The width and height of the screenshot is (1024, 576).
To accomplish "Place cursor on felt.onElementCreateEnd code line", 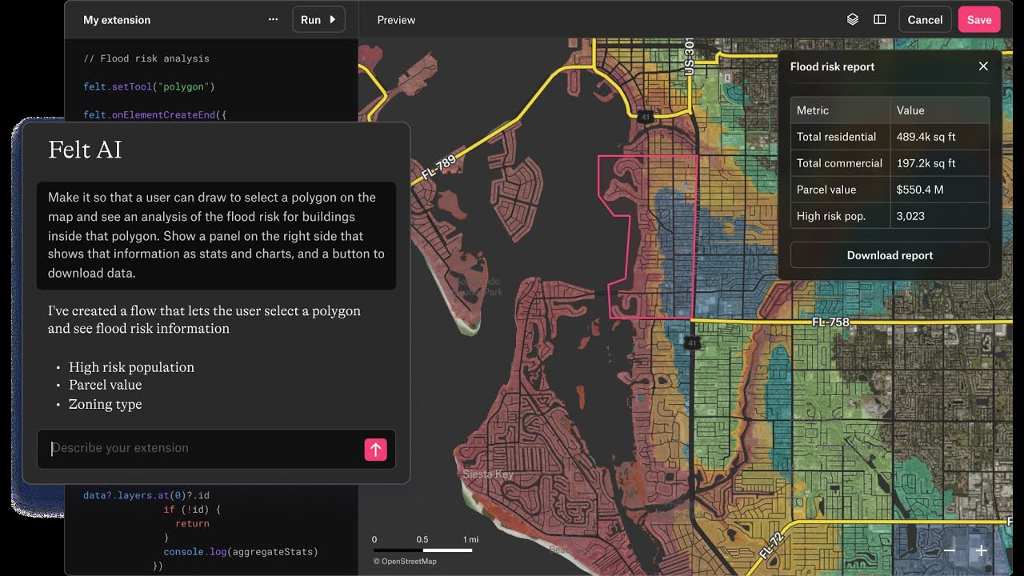I will (155, 114).
